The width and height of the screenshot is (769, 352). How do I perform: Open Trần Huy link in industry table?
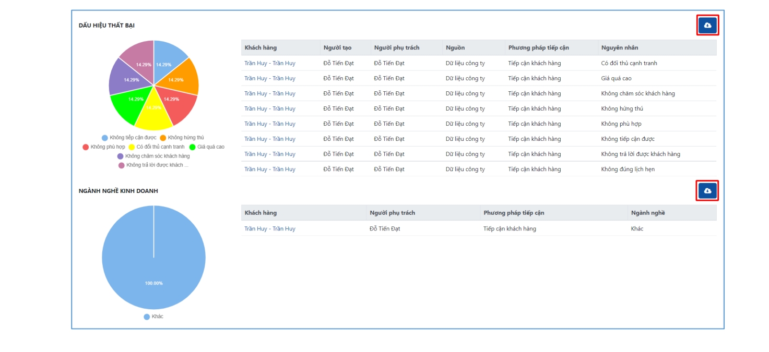[x=269, y=228]
